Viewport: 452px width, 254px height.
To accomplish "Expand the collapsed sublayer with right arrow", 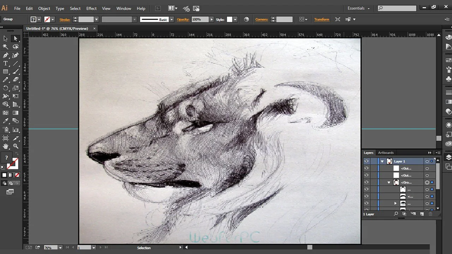I will (x=395, y=203).
